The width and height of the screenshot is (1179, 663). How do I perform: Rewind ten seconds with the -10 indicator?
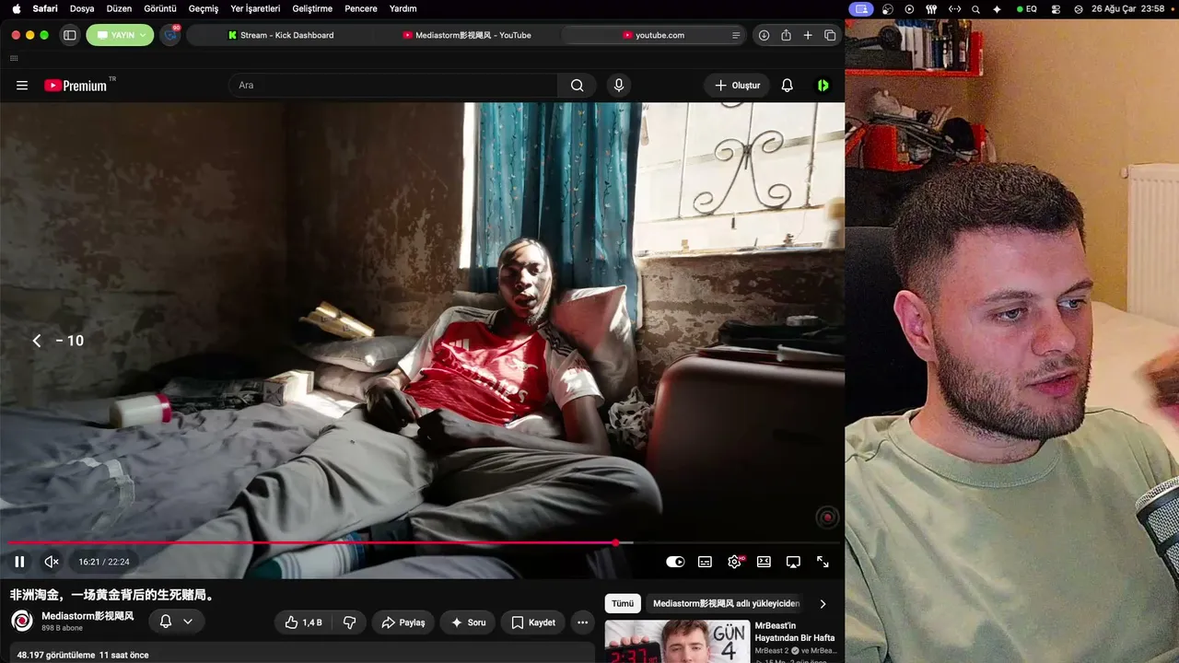coord(58,341)
